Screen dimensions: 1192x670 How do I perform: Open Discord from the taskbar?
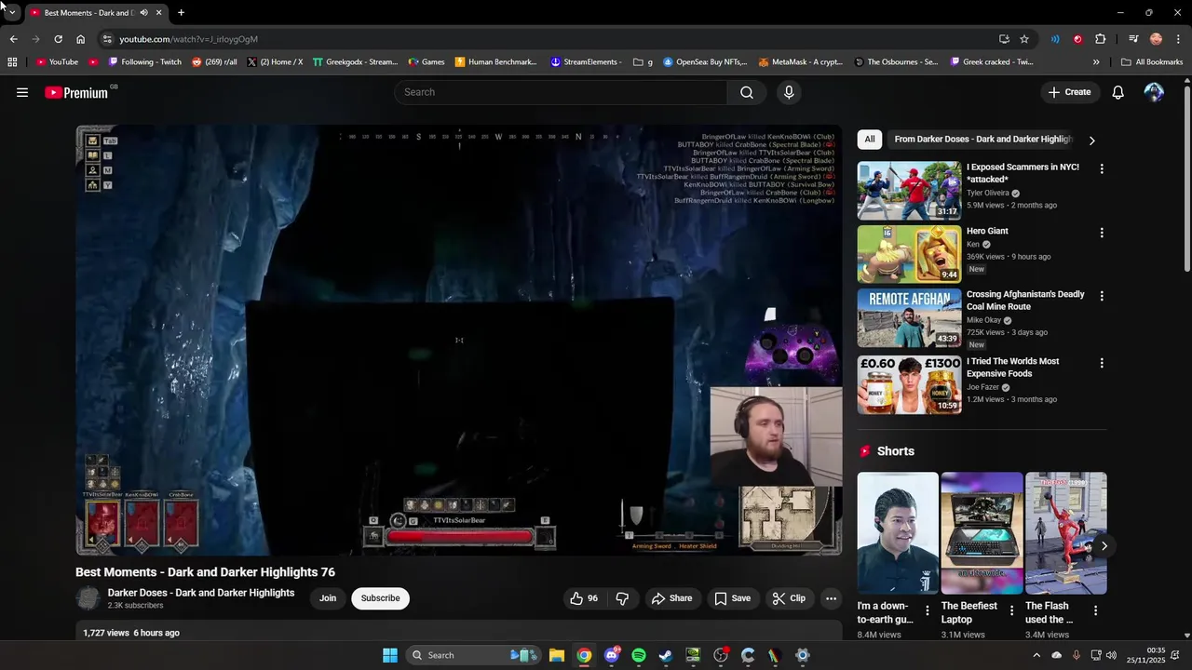[612, 655]
